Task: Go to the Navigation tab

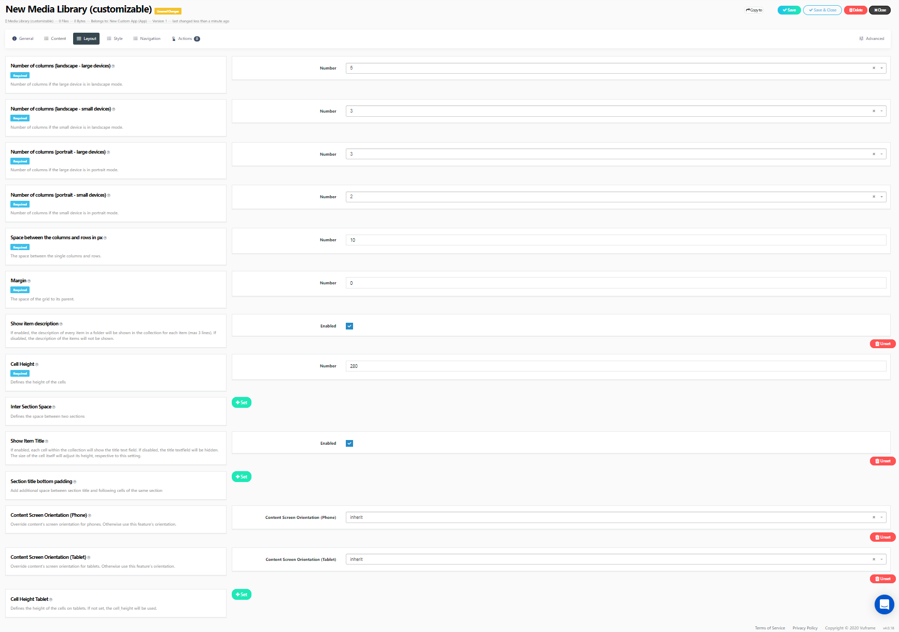Action: [x=147, y=39]
